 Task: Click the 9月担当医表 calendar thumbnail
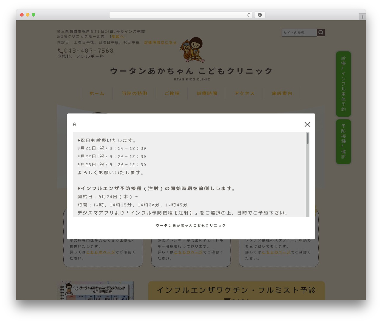[95, 291]
